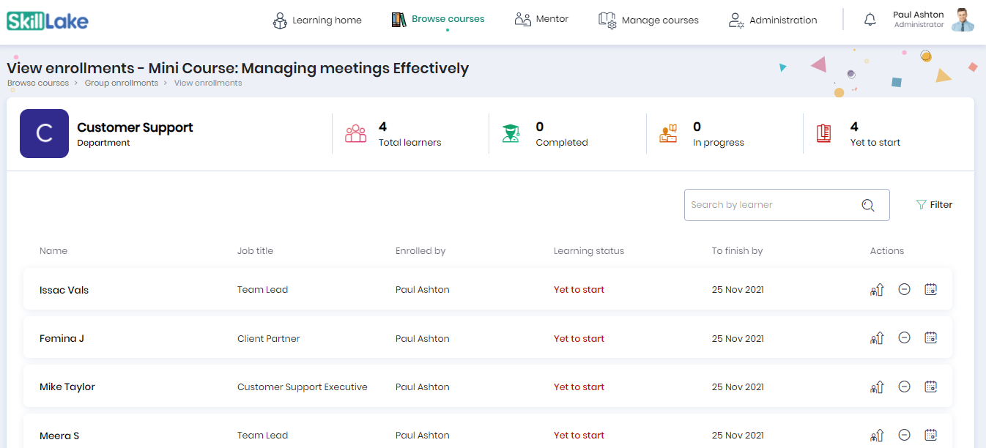Click the View enrollments breadcrumb text
Image resolution: width=986 pixels, height=448 pixels.
pyautogui.click(x=208, y=83)
